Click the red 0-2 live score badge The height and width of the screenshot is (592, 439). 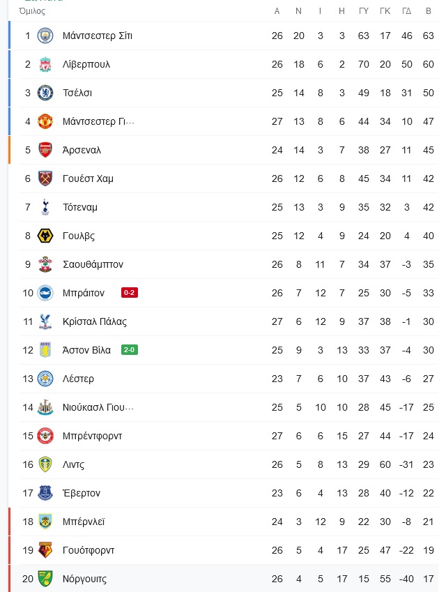pos(130,293)
